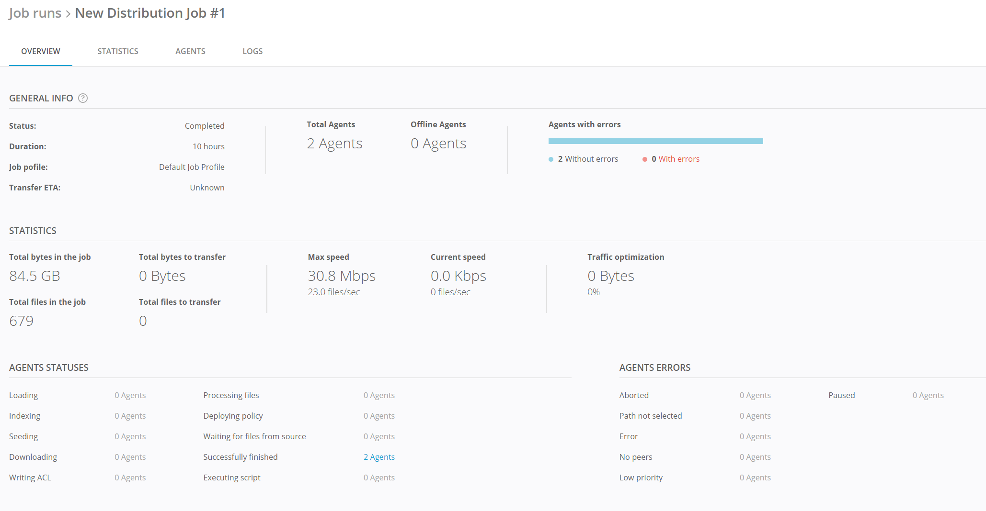Click 0 Agents next to Aborted
This screenshot has height=511, width=986.
(755, 395)
